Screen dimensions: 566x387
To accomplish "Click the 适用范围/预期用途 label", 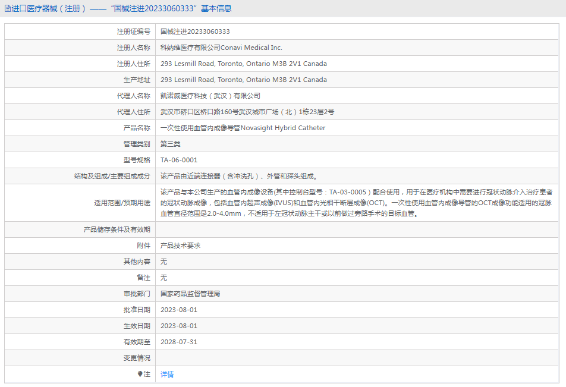I will (x=122, y=203).
